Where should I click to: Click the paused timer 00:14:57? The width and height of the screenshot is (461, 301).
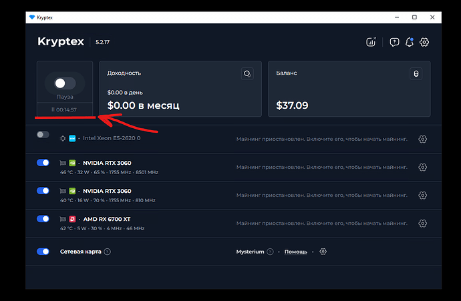pos(64,109)
